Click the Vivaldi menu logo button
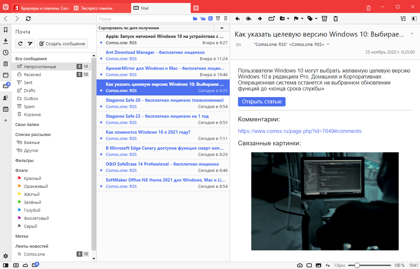This screenshot has width=420, height=269. click(6, 7)
